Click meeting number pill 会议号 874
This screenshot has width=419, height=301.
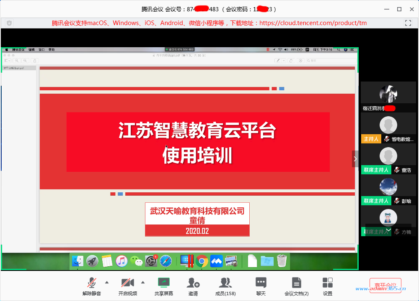pyautogui.click(x=180, y=50)
